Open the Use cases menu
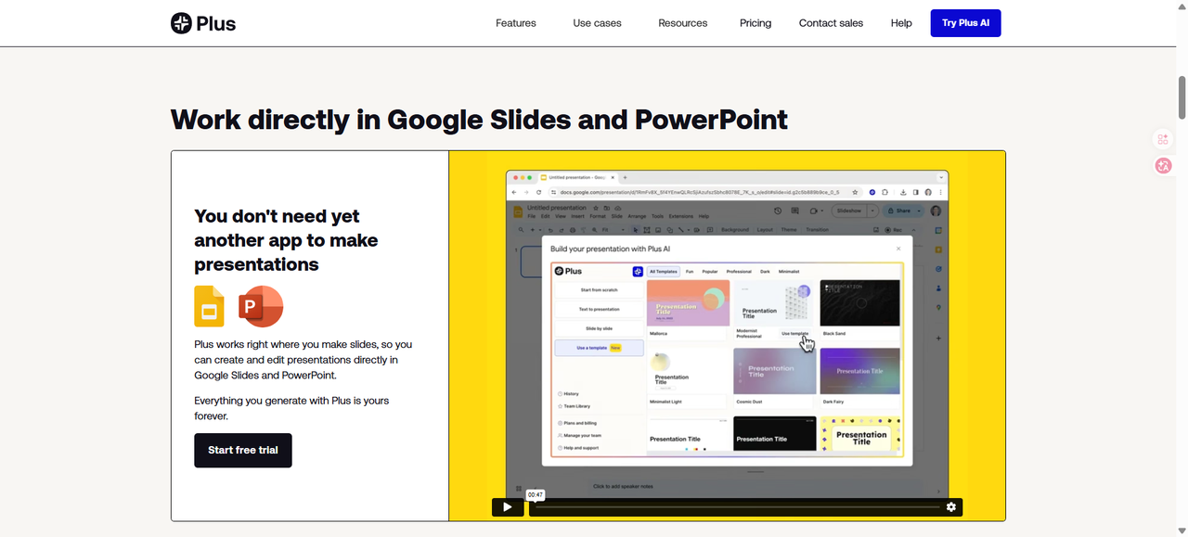 point(597,23)
